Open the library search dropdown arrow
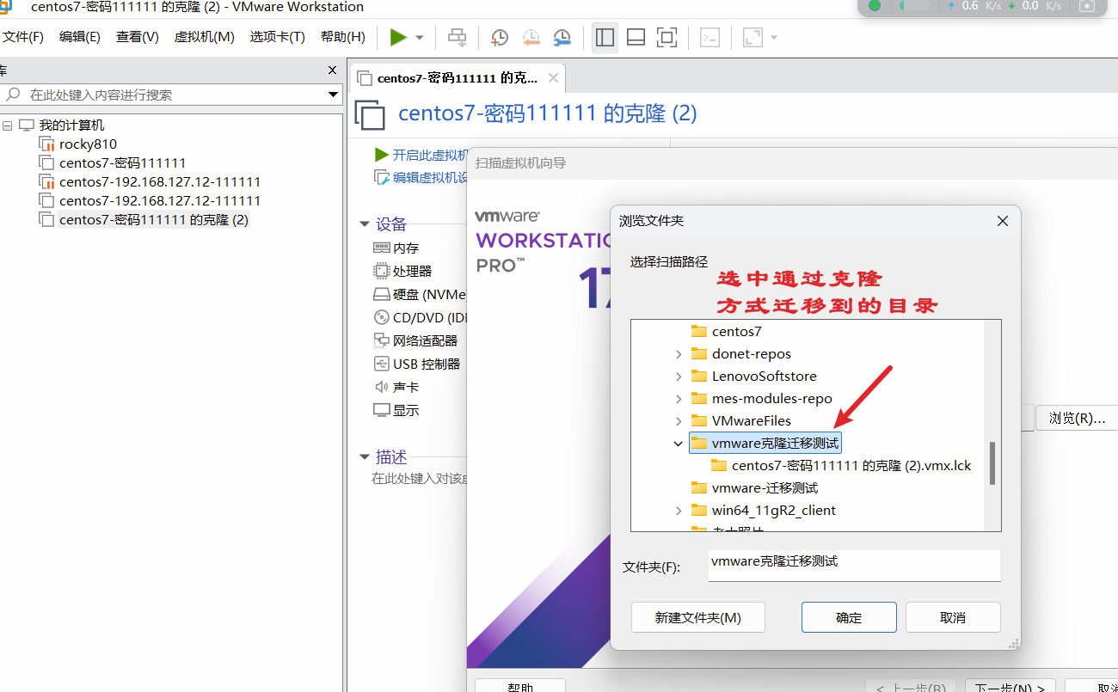 (x=334, y=95)
